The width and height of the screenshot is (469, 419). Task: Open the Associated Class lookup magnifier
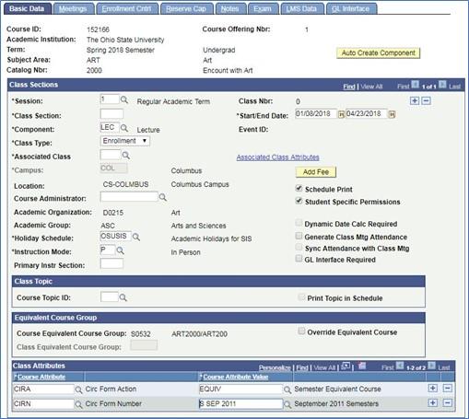(126, 156)
